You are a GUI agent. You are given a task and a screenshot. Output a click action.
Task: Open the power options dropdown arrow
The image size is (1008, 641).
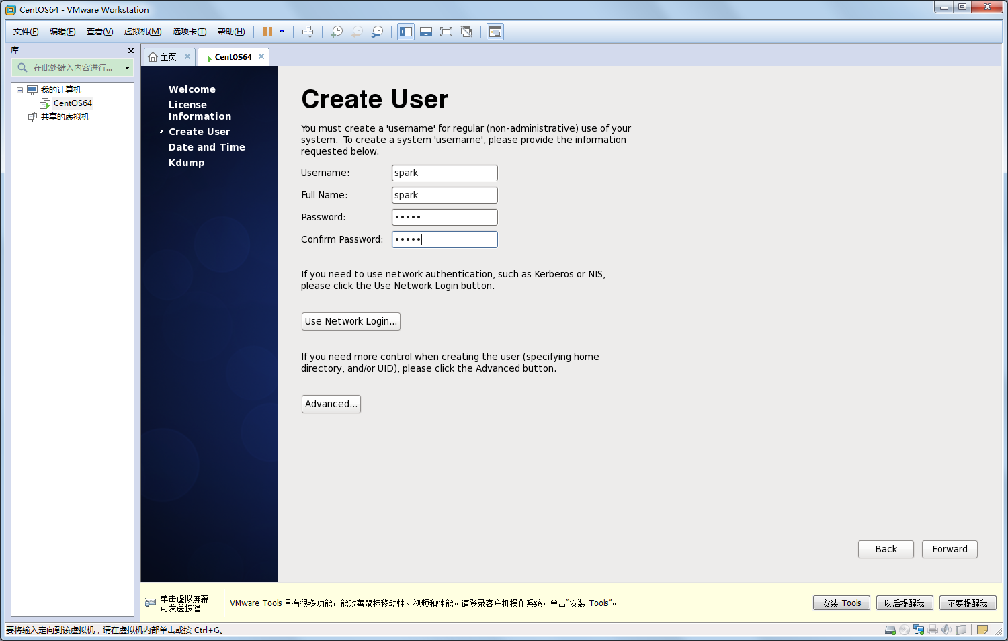click(x=282, y=32)
